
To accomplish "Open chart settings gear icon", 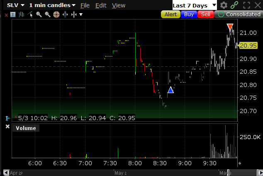I will [224, 5].
